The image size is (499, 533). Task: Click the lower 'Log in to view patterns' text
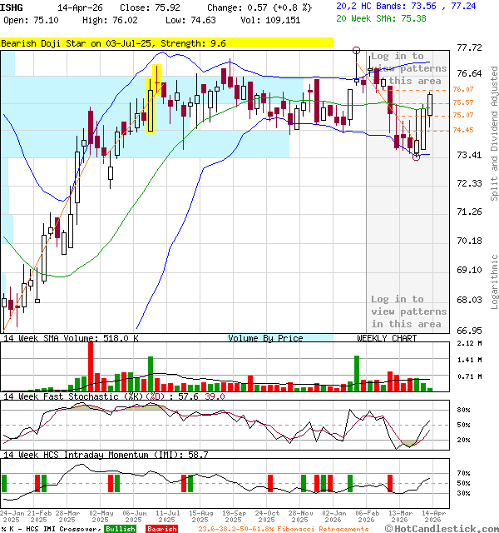(407, 311)
